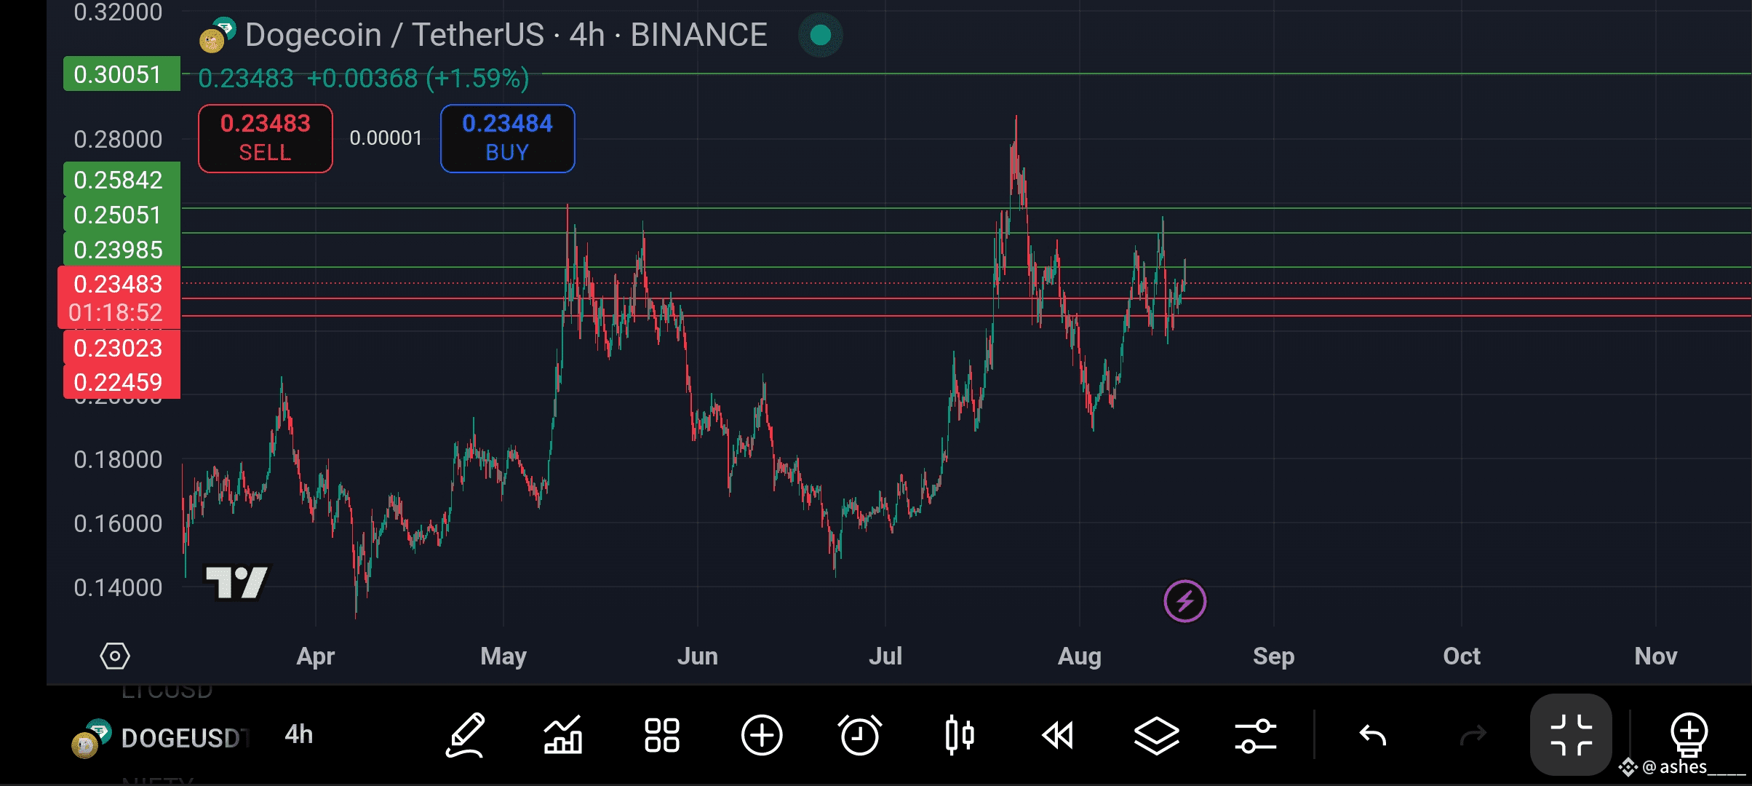Tap the 0.14000 price axis label
The height and width of the screenshot is (786, 1752).
point(118,587)
